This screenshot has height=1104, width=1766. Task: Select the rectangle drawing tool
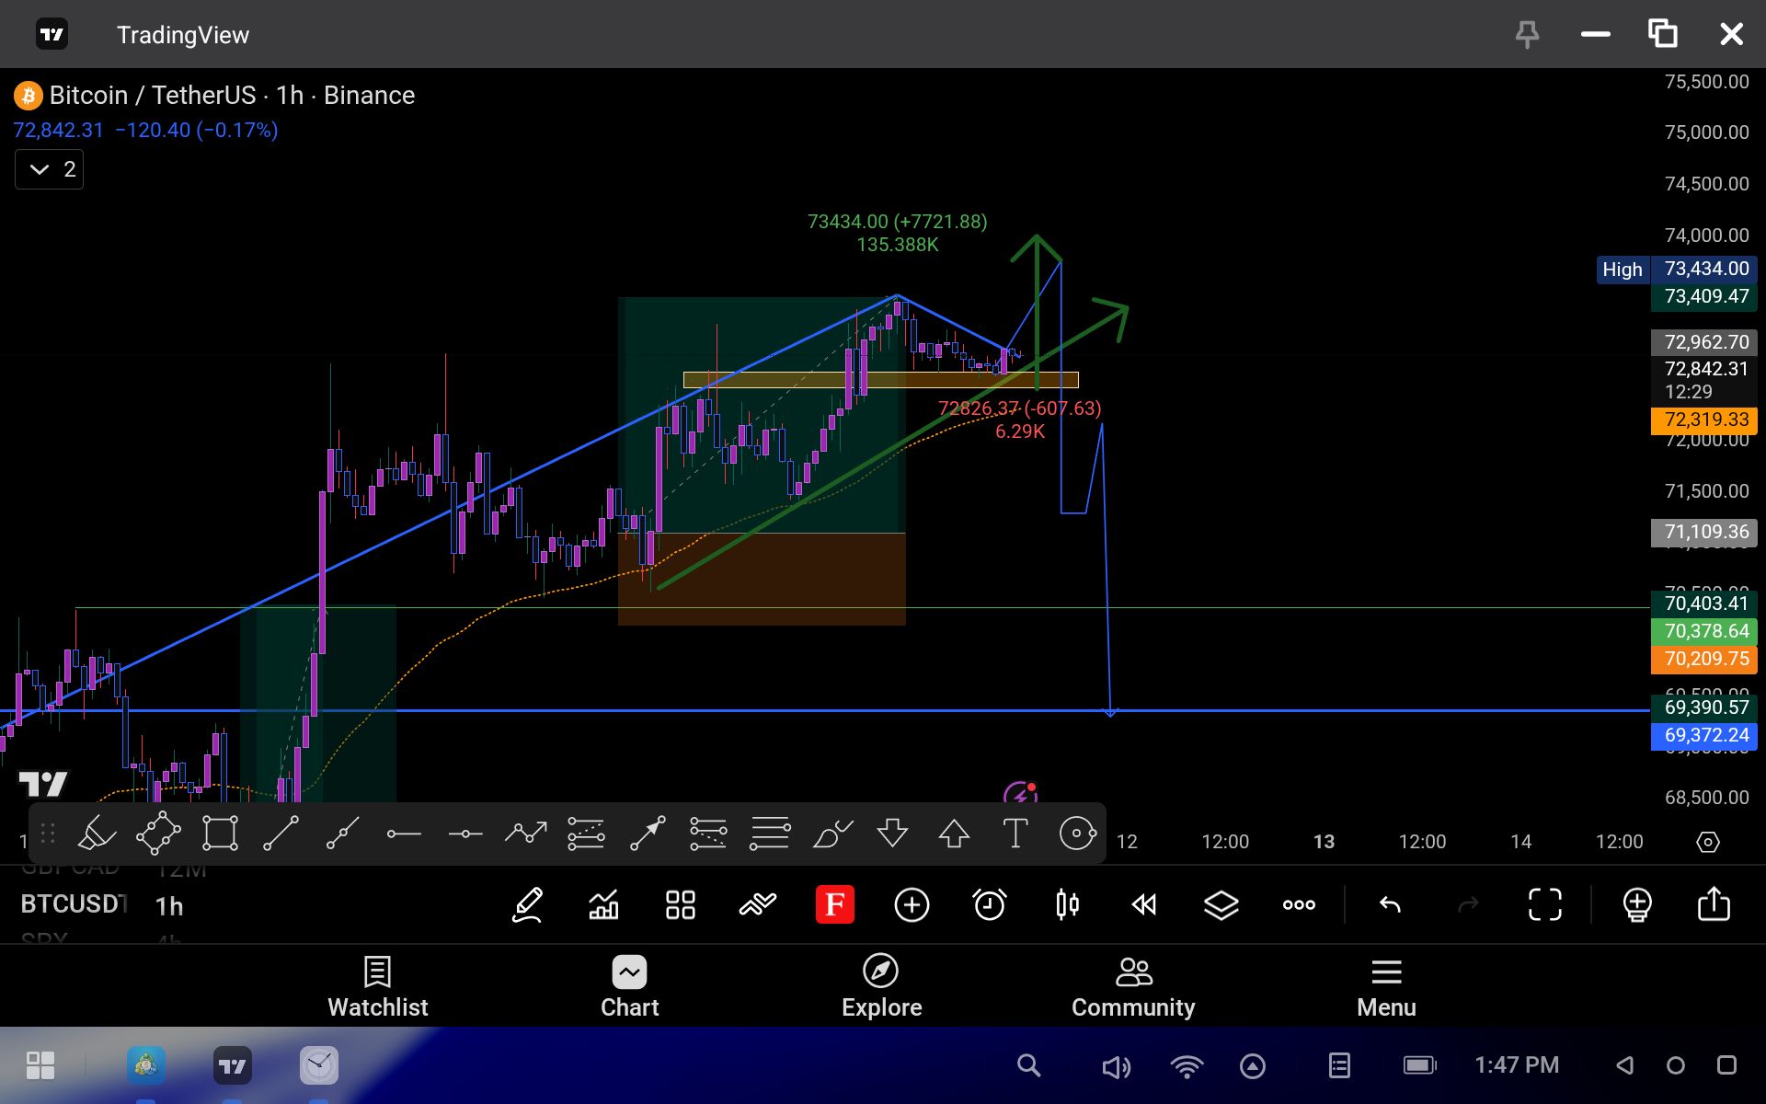point(220,834)
